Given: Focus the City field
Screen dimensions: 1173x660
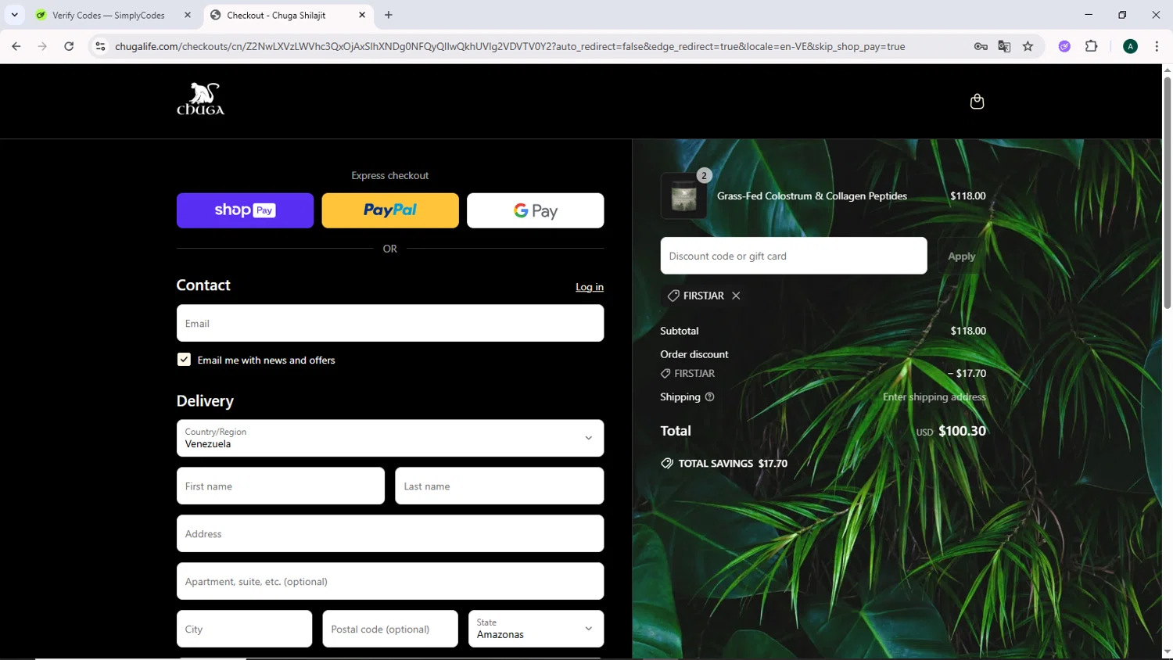Looking at the screenshot, I should point(244,629).
